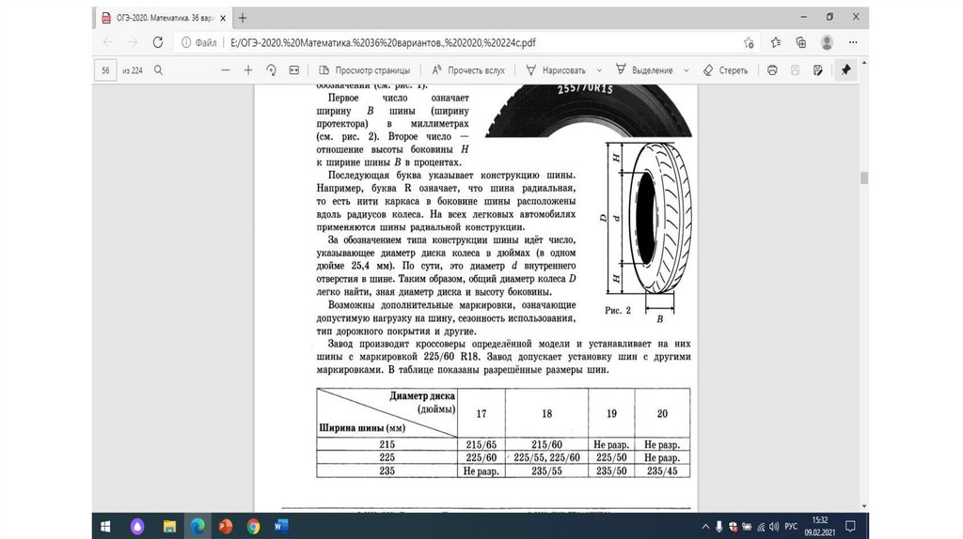Add this page to favorites
This screenshot has width=963, height=539.
click(x=749, y=42)
